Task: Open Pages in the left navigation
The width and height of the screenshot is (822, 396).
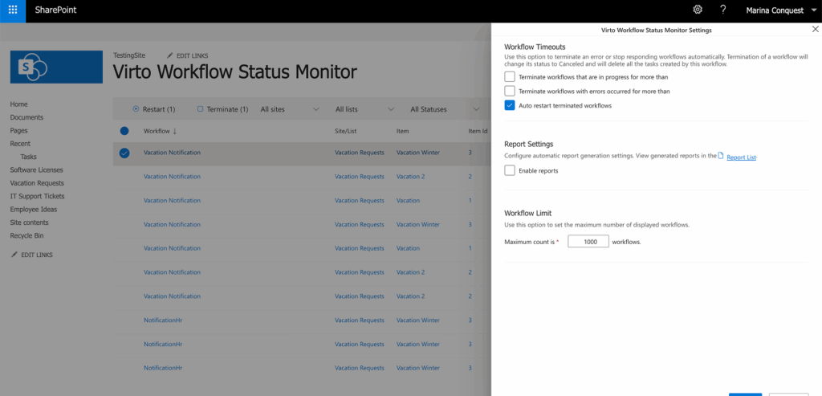Action: (x=19, y=131)
